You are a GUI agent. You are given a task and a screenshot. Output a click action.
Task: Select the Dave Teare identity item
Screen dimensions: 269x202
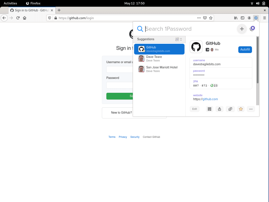tap(159, 59)
